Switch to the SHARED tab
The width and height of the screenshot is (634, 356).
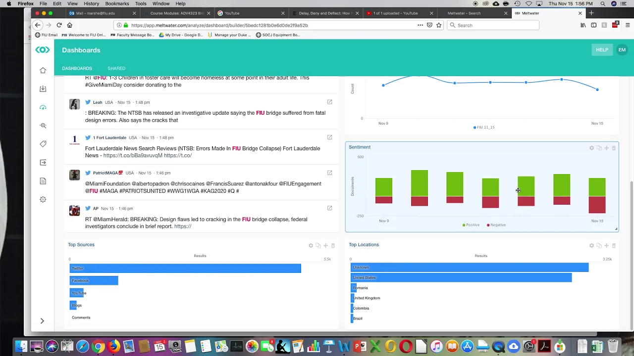[116, 68]
